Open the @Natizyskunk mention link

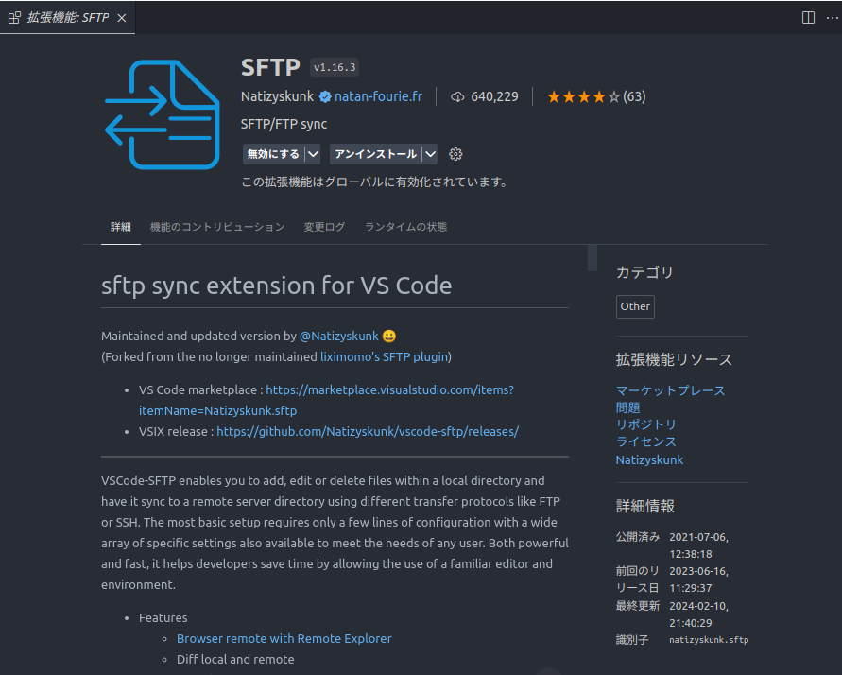[x=339, y=337]
